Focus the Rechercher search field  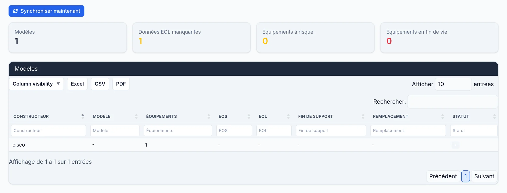tap(452, 102)
